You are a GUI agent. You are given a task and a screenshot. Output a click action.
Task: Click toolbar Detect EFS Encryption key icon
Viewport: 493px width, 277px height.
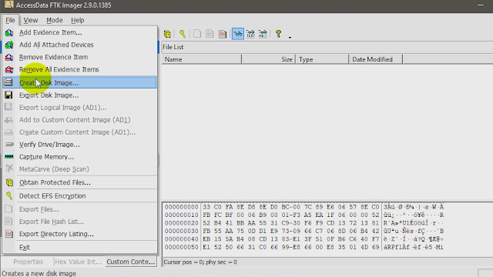[183, 34]
